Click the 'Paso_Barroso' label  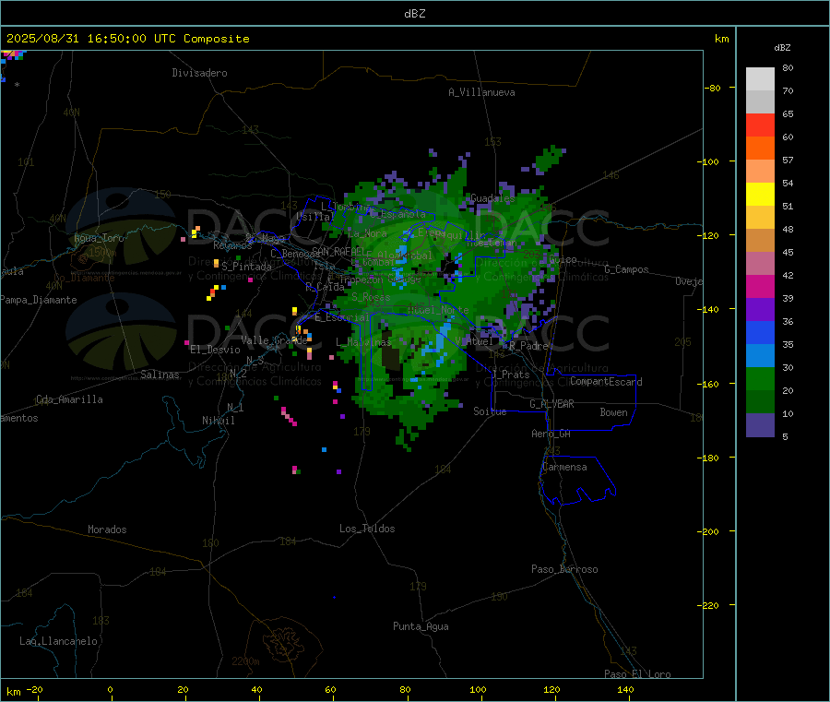click(x=564, y=569)
